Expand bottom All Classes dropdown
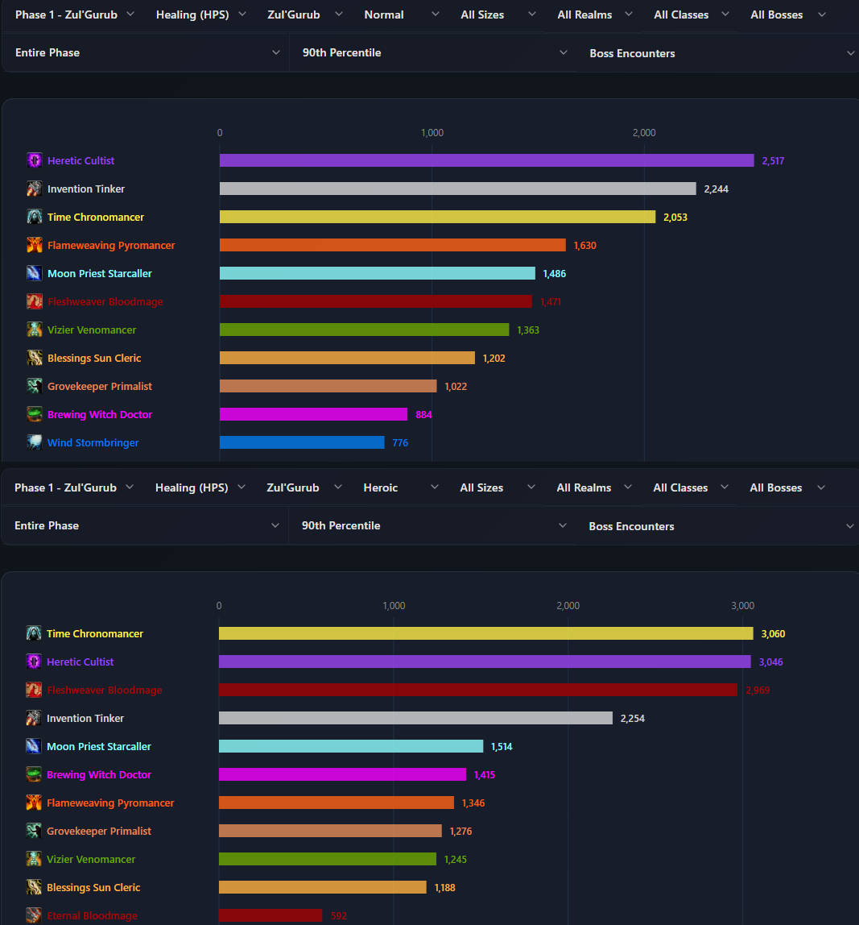The height and width of the screenshot is (925, 859). (691, 487)
